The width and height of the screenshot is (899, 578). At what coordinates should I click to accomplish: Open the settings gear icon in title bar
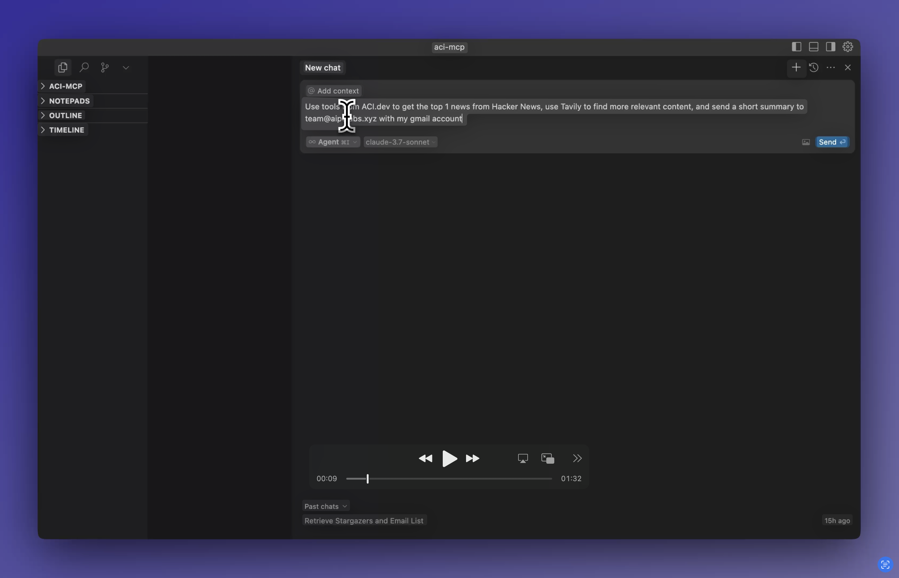tap(848, 47)
